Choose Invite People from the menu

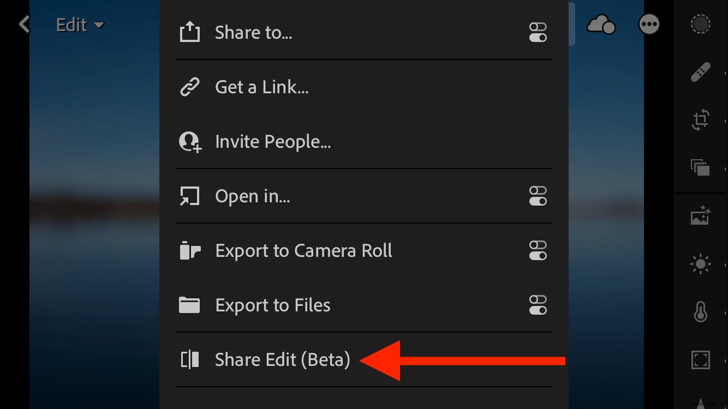pyautogui.click(x=273, y=141)
